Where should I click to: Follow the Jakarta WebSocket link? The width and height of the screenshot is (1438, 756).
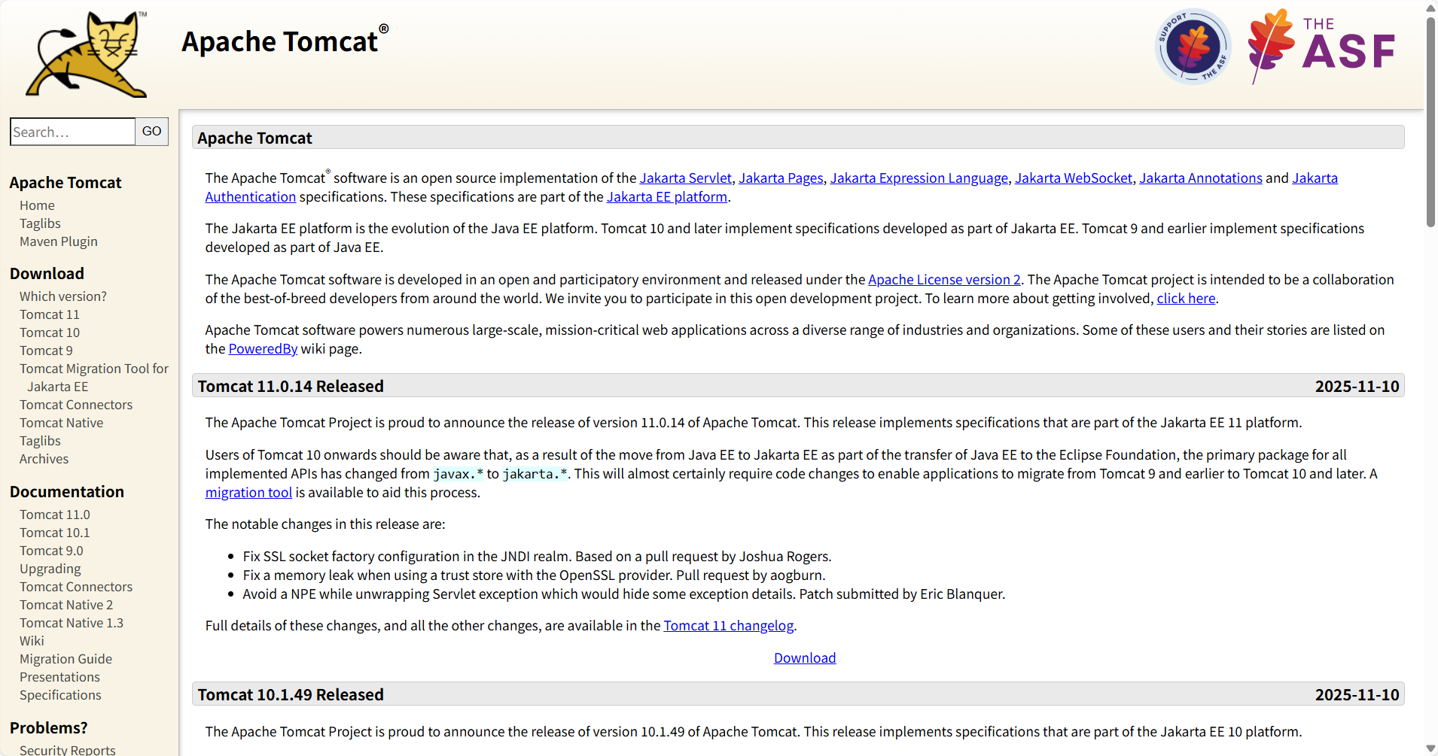[x=1074, y=178]
